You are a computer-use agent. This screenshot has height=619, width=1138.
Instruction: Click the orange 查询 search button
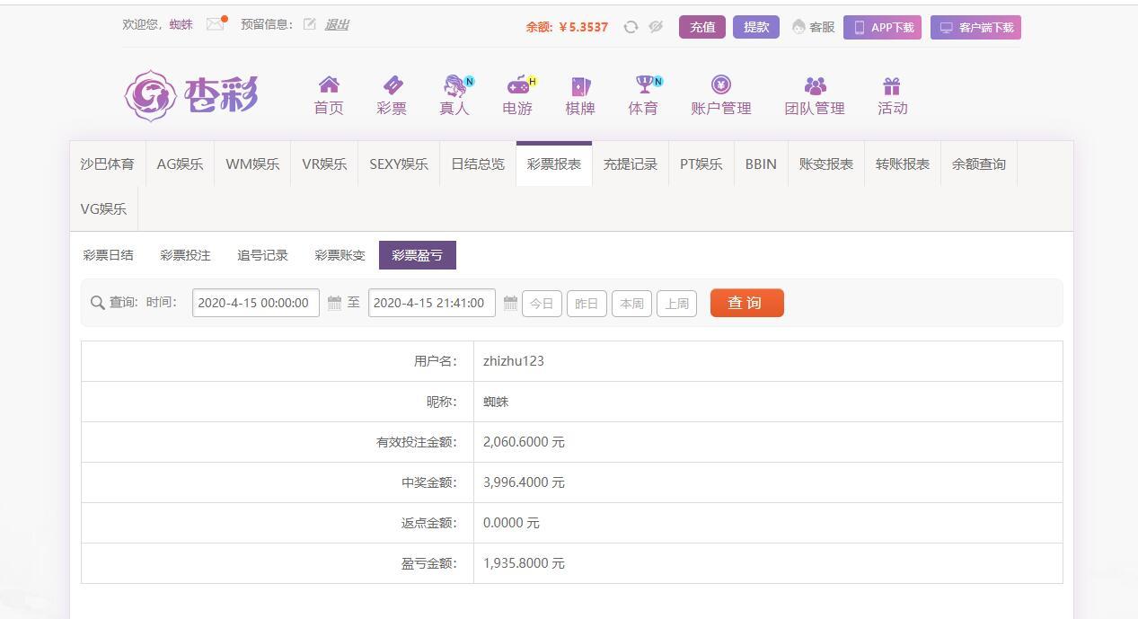tap(746, 303)
